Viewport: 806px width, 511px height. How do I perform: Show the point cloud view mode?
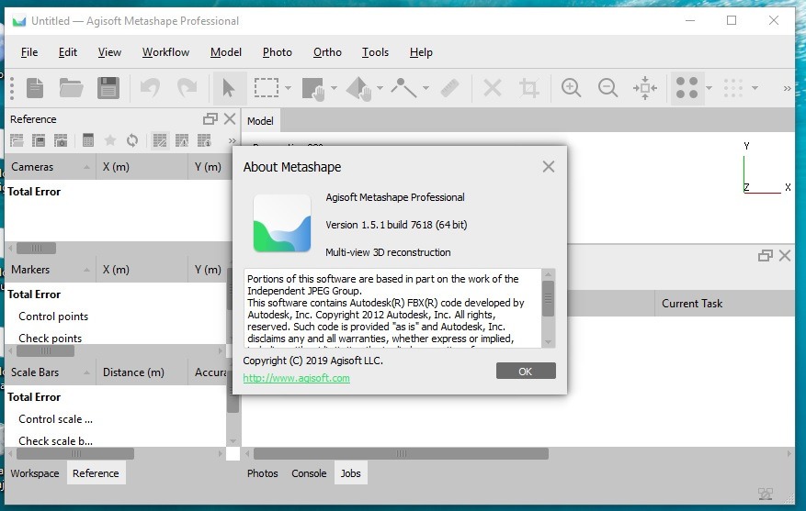687,88
